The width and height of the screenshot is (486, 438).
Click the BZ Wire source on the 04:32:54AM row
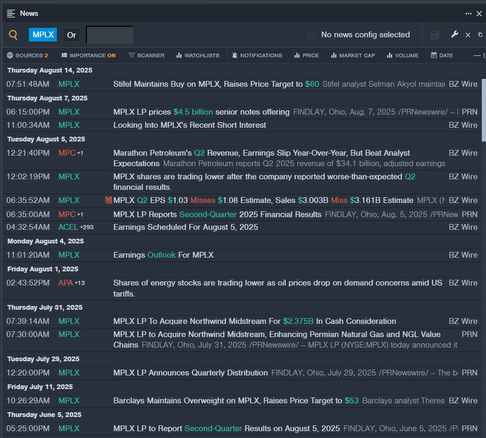pyautogui.click(x=463, y=227)
